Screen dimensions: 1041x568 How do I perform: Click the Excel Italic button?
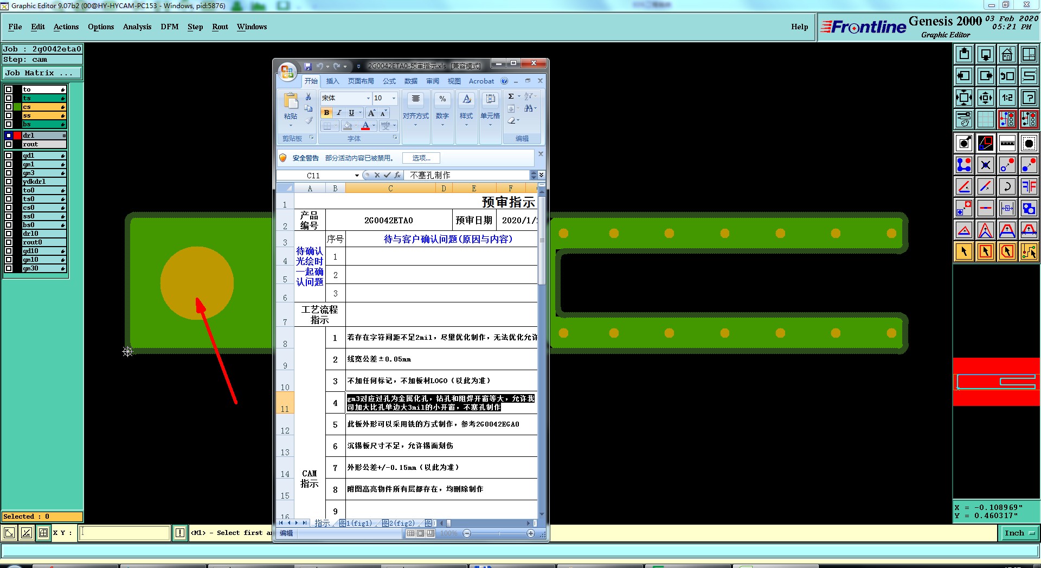[x=339, y=113]
